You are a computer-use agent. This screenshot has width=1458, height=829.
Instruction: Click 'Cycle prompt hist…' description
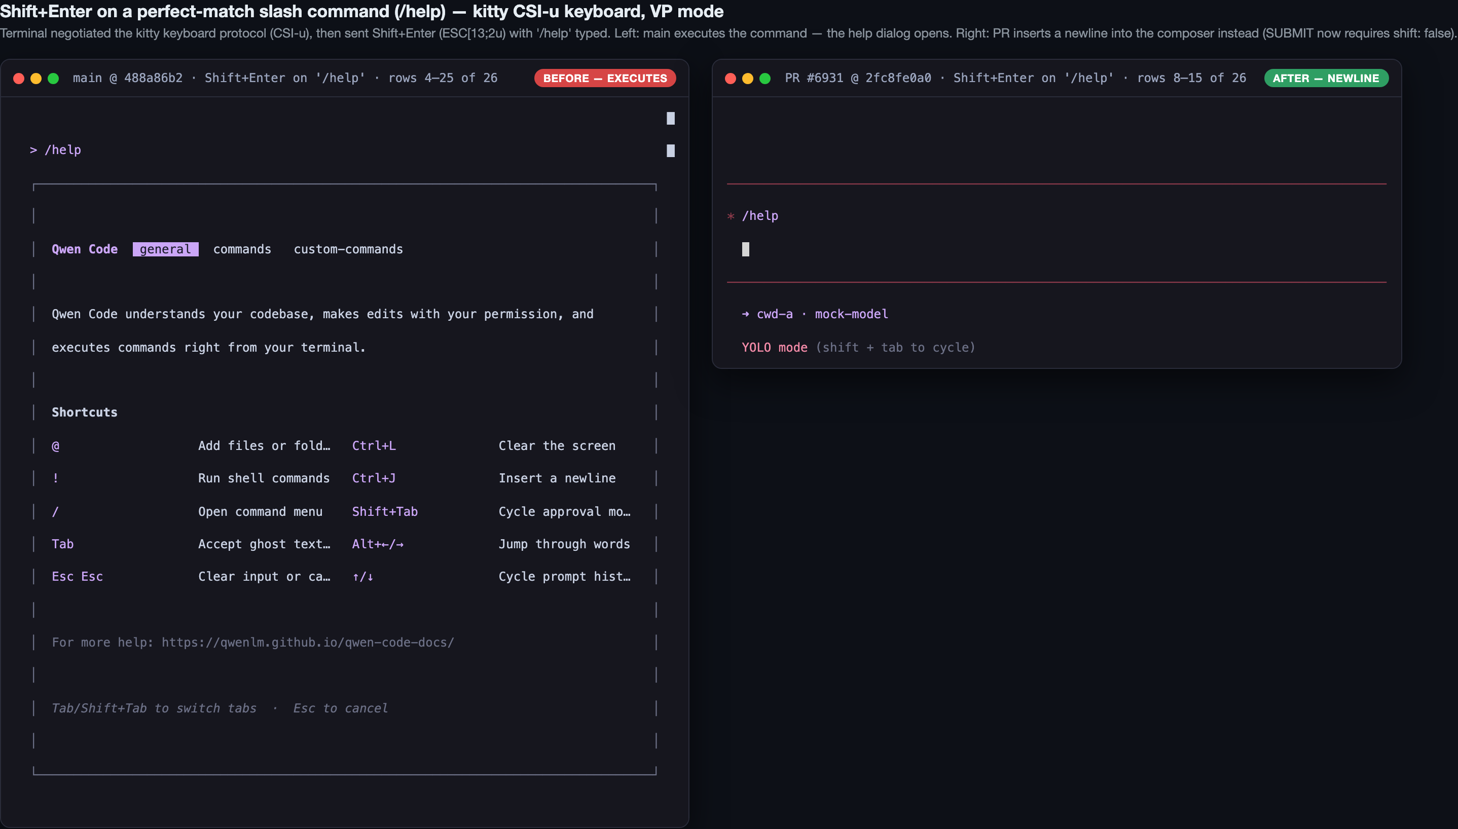[x=564, y=576]
